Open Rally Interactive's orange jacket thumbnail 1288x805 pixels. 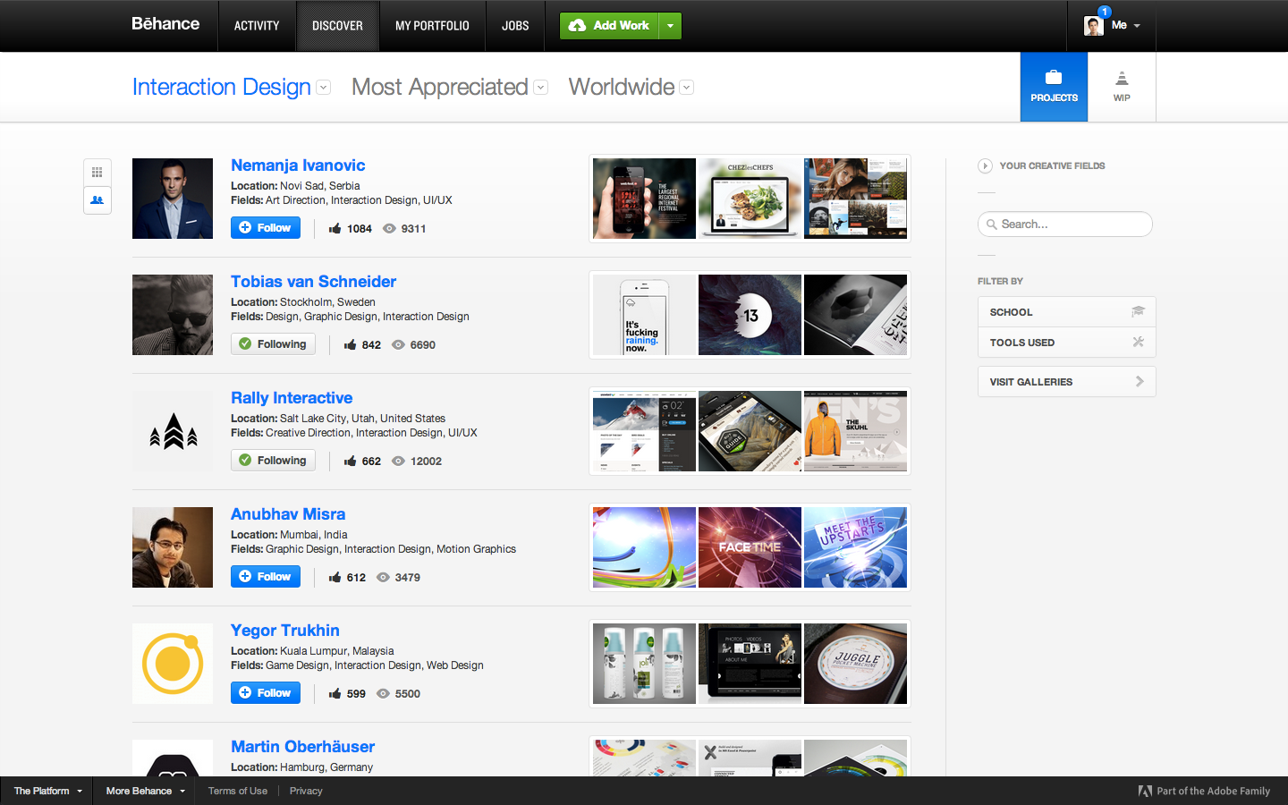pyautogui.click(x=855, y=431)
